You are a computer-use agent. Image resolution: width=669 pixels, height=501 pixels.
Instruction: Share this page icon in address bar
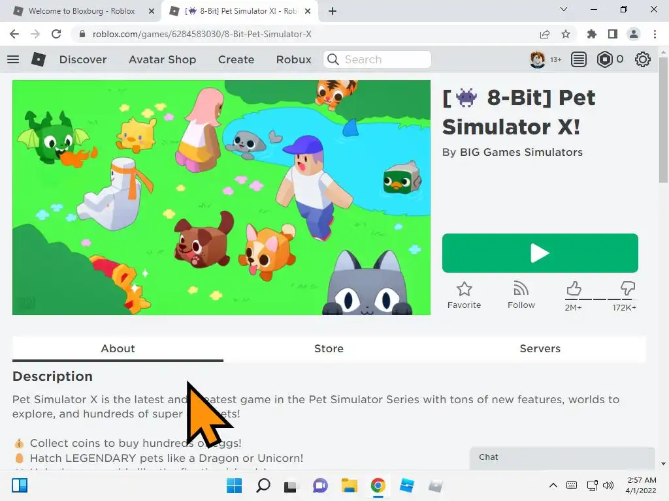point(545,34)
